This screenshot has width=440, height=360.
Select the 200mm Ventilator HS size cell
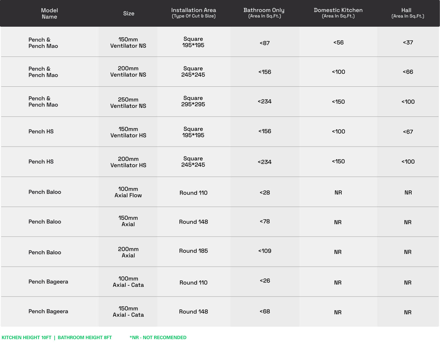128,162
